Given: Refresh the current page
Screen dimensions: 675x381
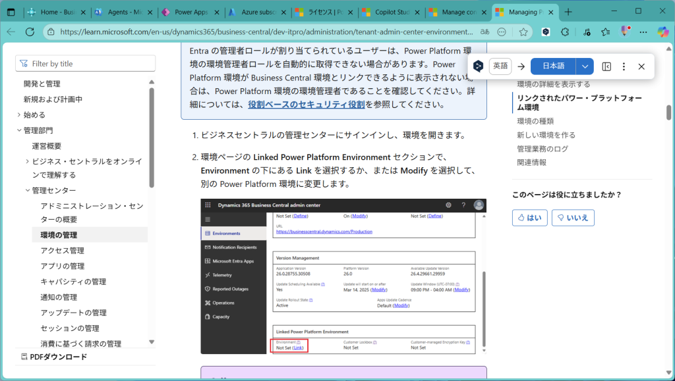Looking at the screenshot, I should [x=30, y=32].
